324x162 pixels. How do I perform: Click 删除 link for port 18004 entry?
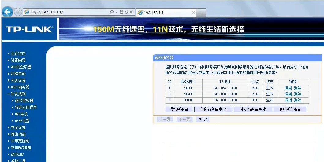click(x=297, y=100)
